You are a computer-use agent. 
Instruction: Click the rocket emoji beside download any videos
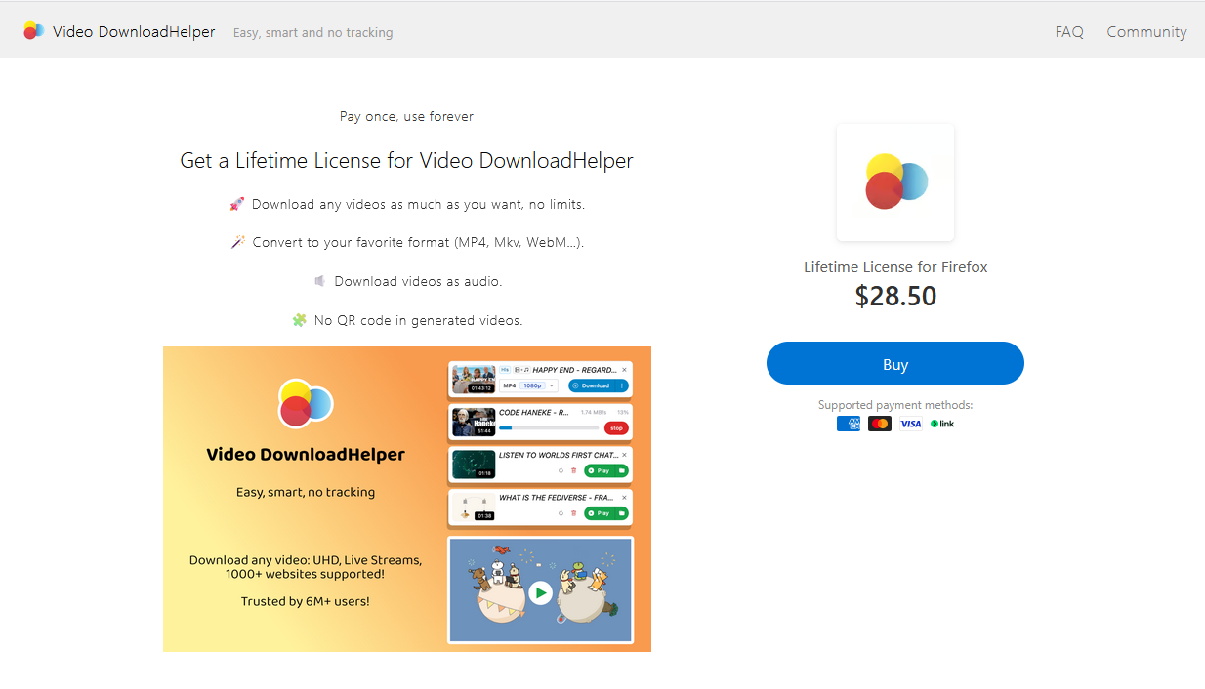coord(237,204)
